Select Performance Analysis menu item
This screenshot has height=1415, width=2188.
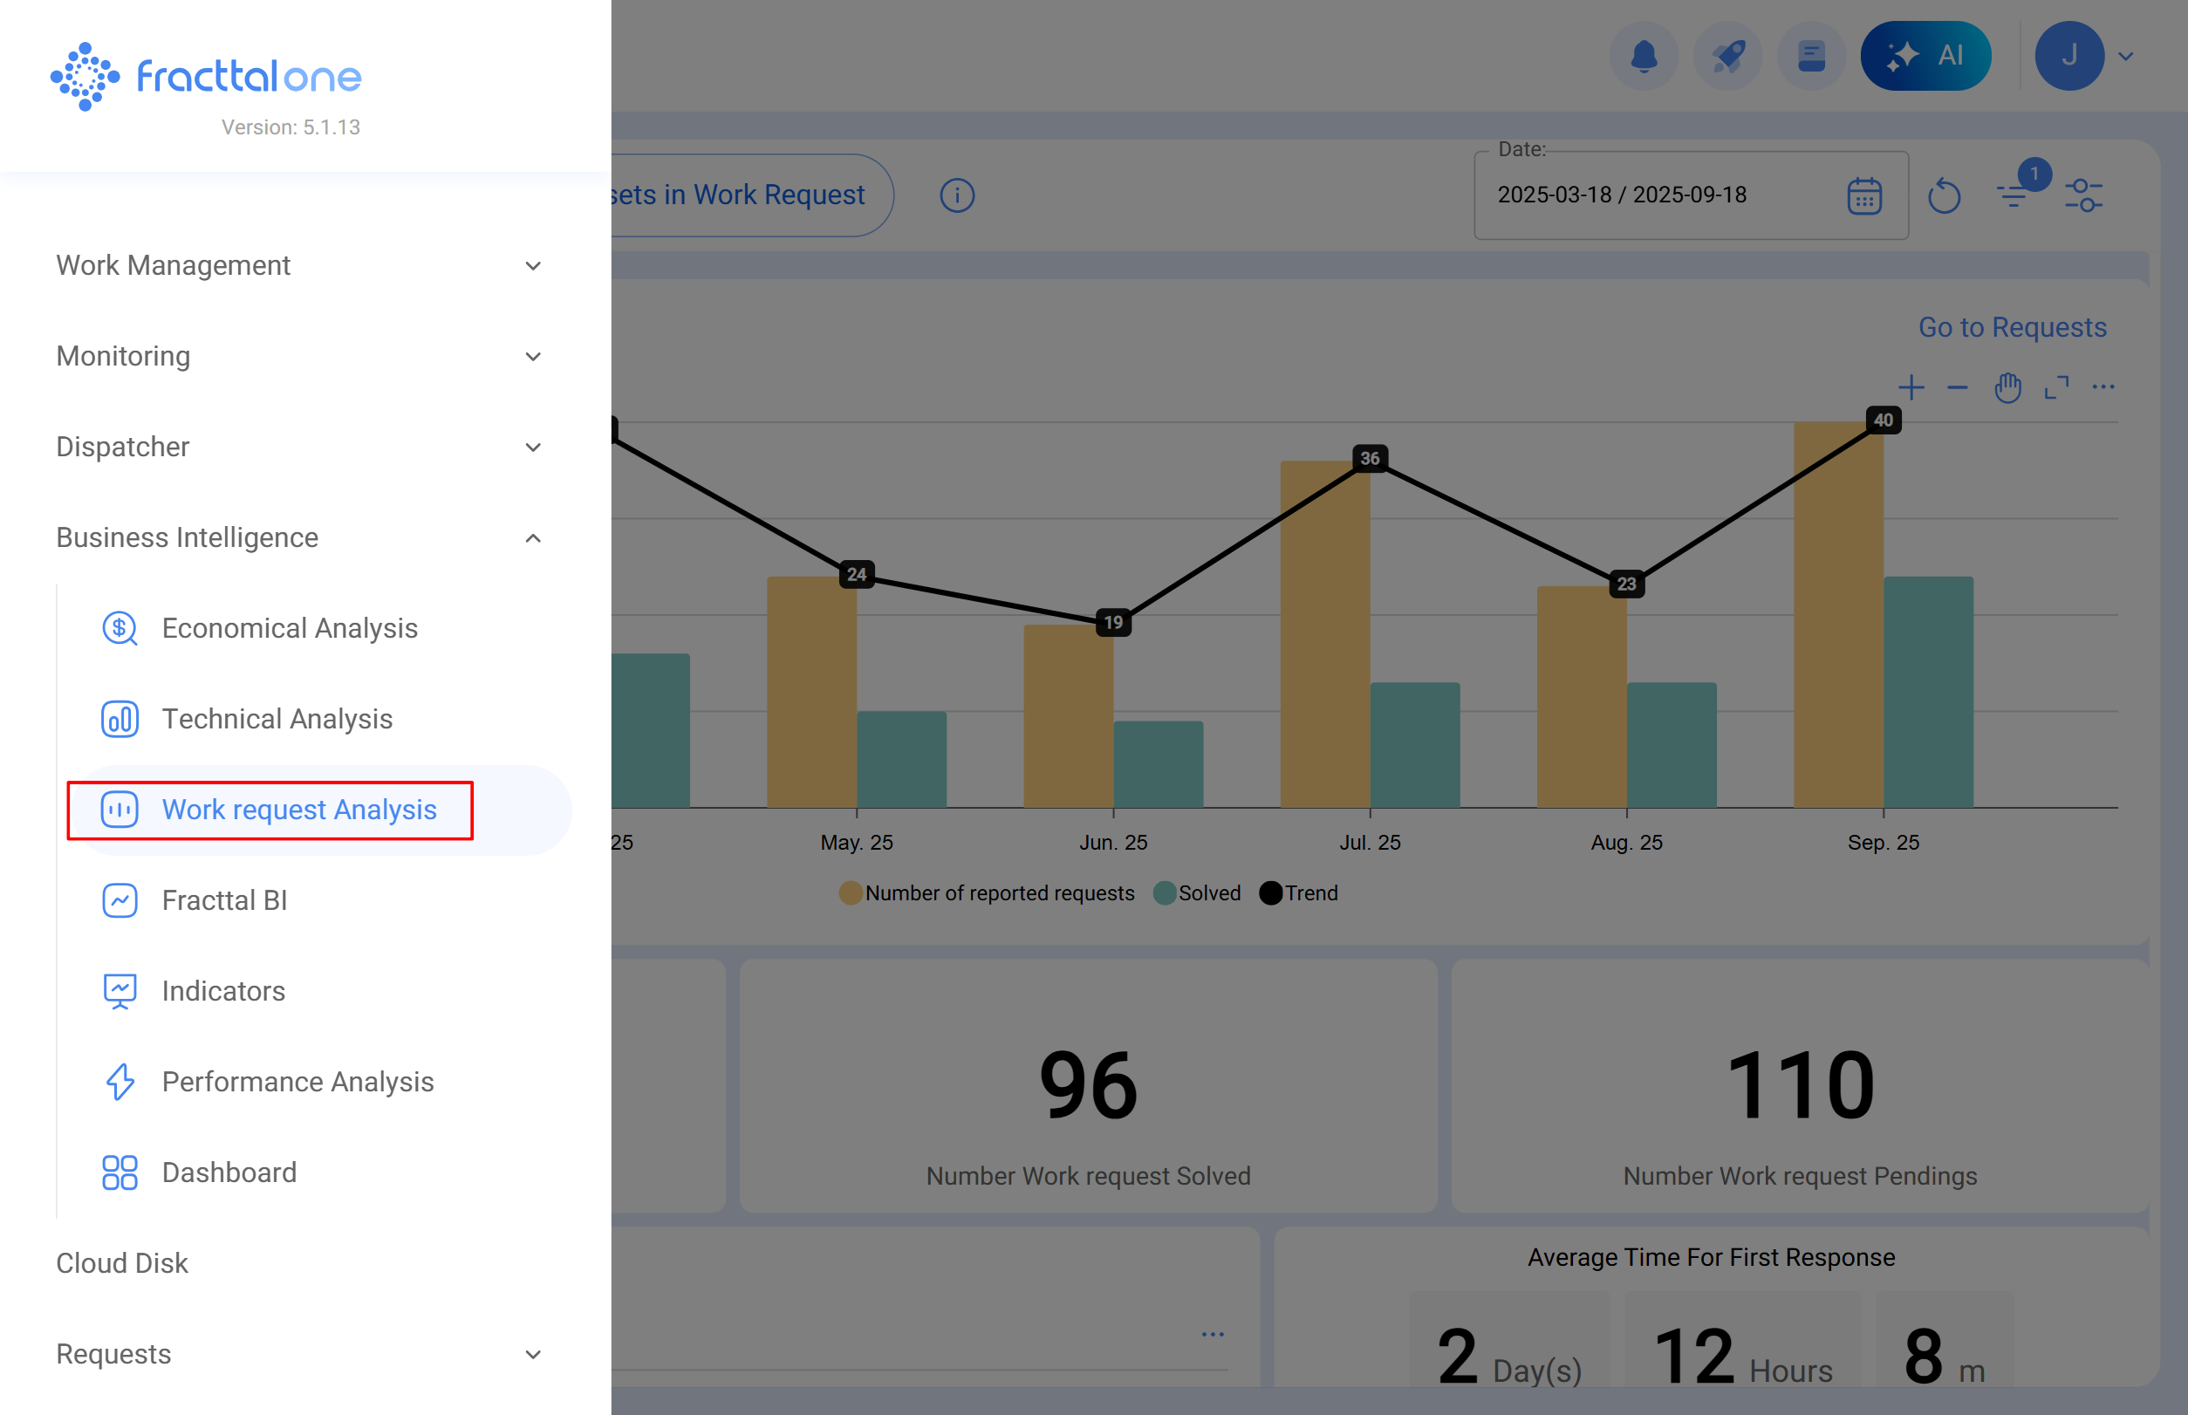tap(297, 1082)
